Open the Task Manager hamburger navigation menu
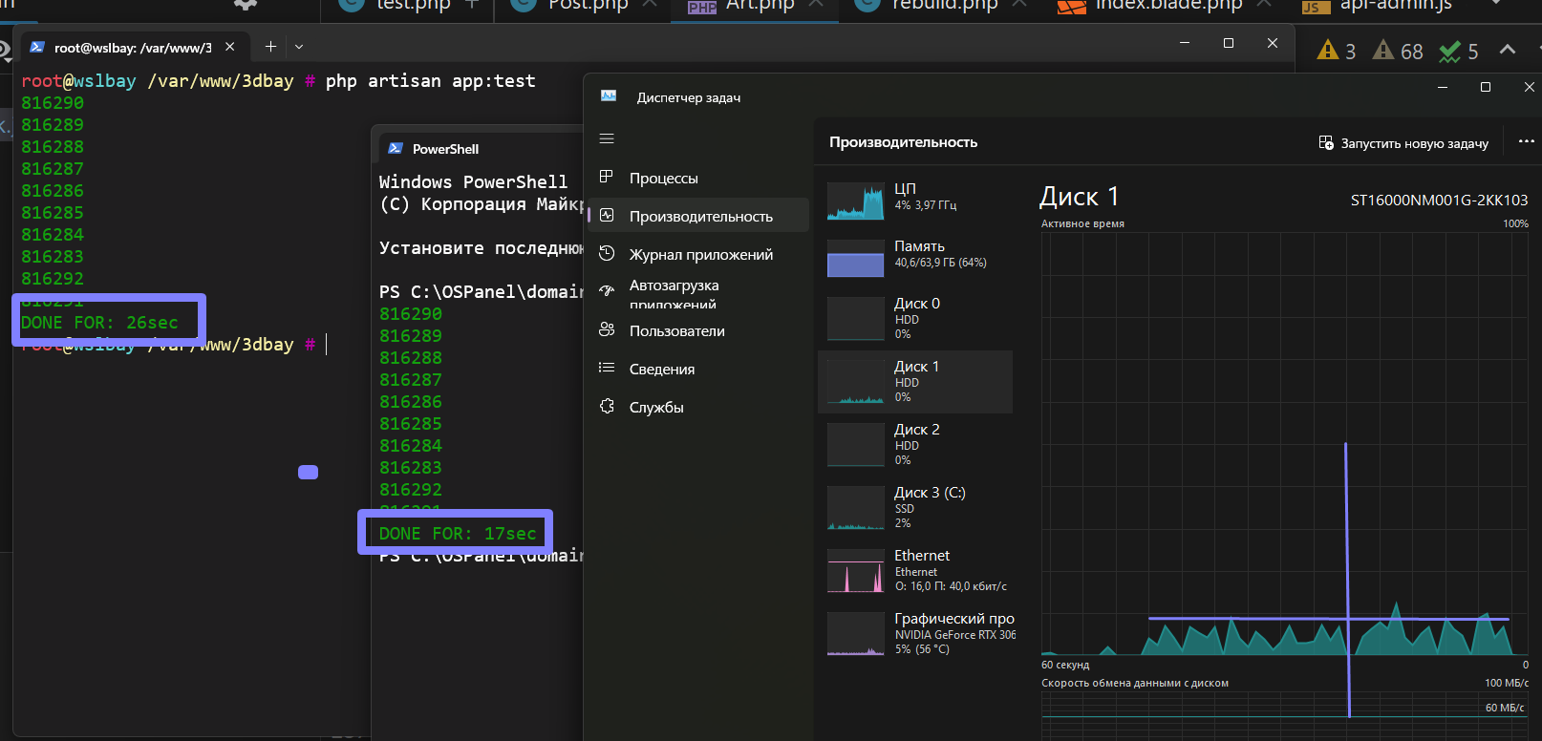The height and width of the screenshot is (741, 1542). point(607,139)
